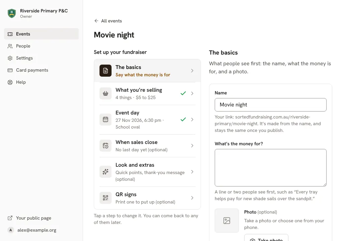Click the Set up your fundraiser heading
Viewport: 343px width, 241px height.
pyautogui.click(x=120, y=52)
